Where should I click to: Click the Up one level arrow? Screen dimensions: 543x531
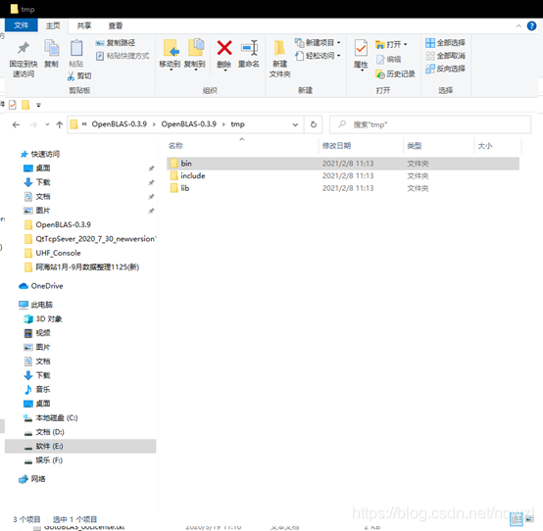click(x=60, y=124)
